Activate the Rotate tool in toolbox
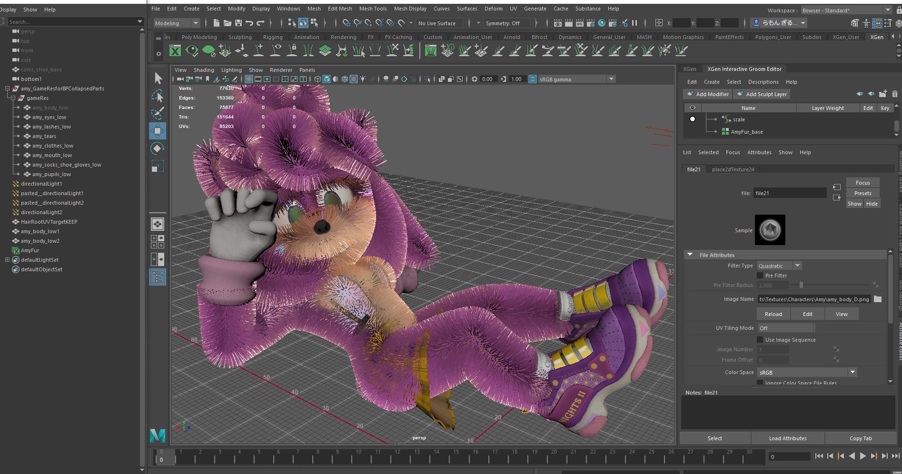The height and width of the screenshot is (474, 902). click(158, 148)
